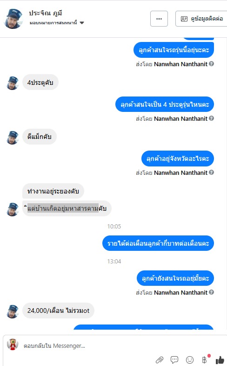Click help icon under ลูกค้ายังสนใจรถอยู่มั้ยคะ message

(211, 292)
